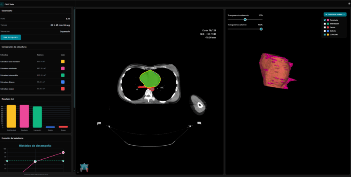351x177 pixels.
Task: Click the settings icon in top-right corner
Action: [349, 3]
